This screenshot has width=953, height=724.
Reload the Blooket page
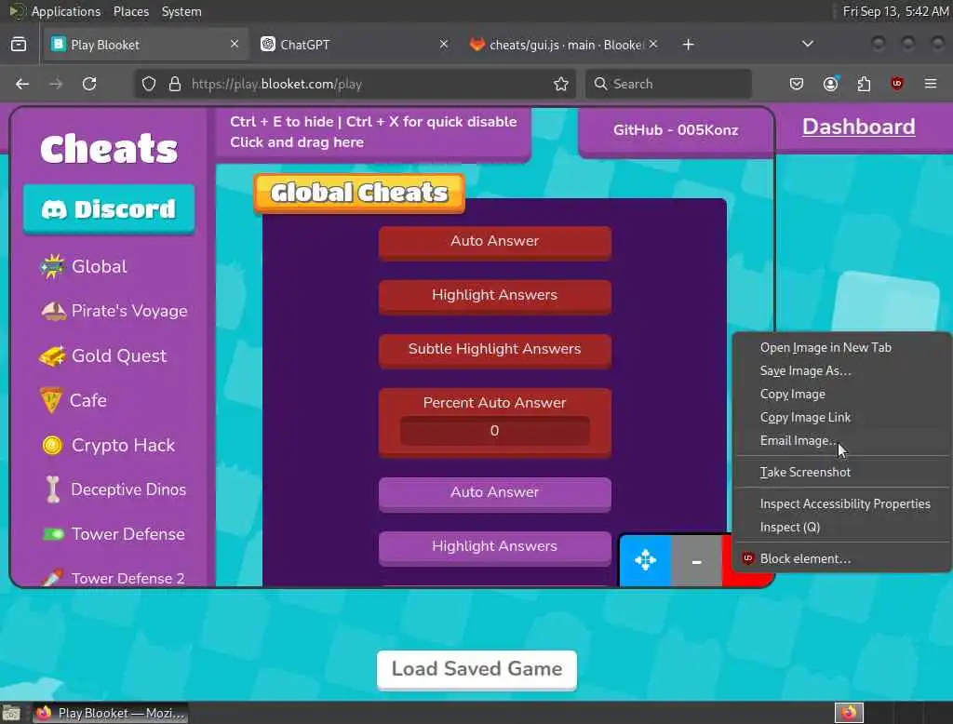(89, 84)
